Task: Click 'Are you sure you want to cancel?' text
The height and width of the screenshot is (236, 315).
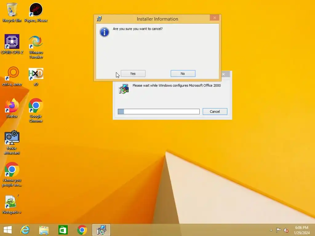Action: [138, 29]
